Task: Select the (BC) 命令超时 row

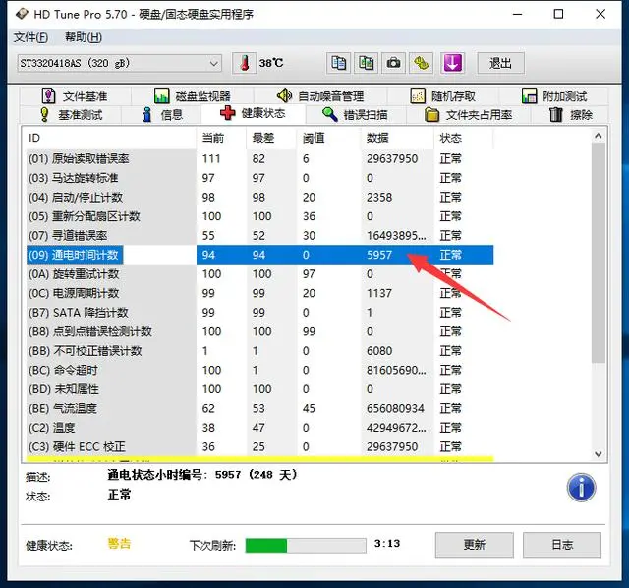Action: pyautogui.click(x=259, y=370)
